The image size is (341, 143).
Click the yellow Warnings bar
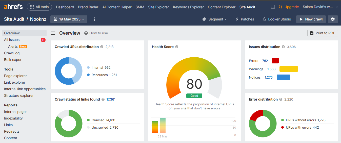coord(289,69)
